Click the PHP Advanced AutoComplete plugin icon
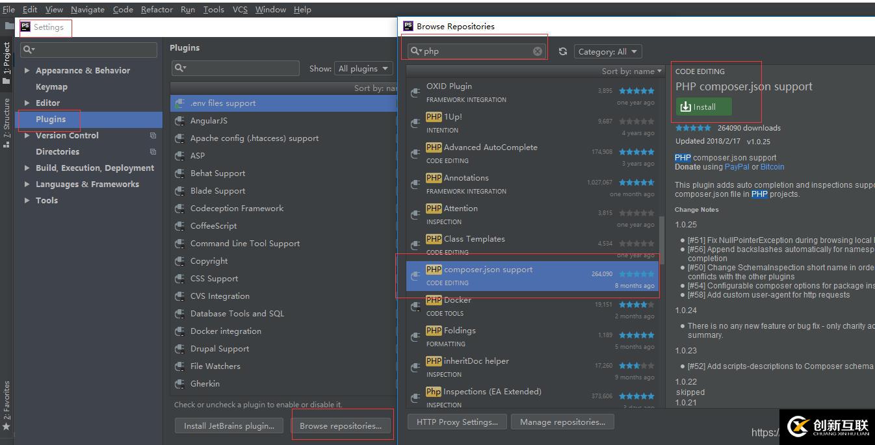 (415, 154)
